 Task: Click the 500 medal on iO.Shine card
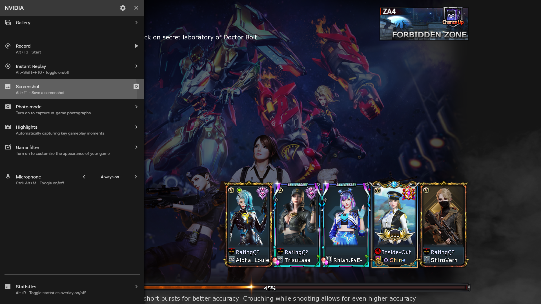coord(395,236)
